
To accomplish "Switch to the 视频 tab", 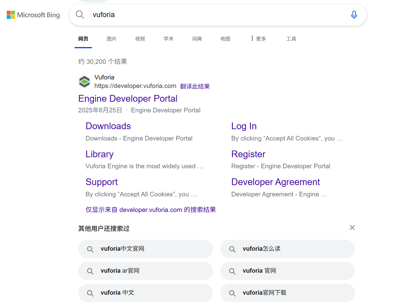I will tap(140, 39).
